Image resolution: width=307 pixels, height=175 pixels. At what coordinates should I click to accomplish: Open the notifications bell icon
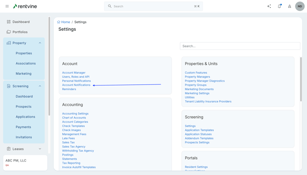279,6
